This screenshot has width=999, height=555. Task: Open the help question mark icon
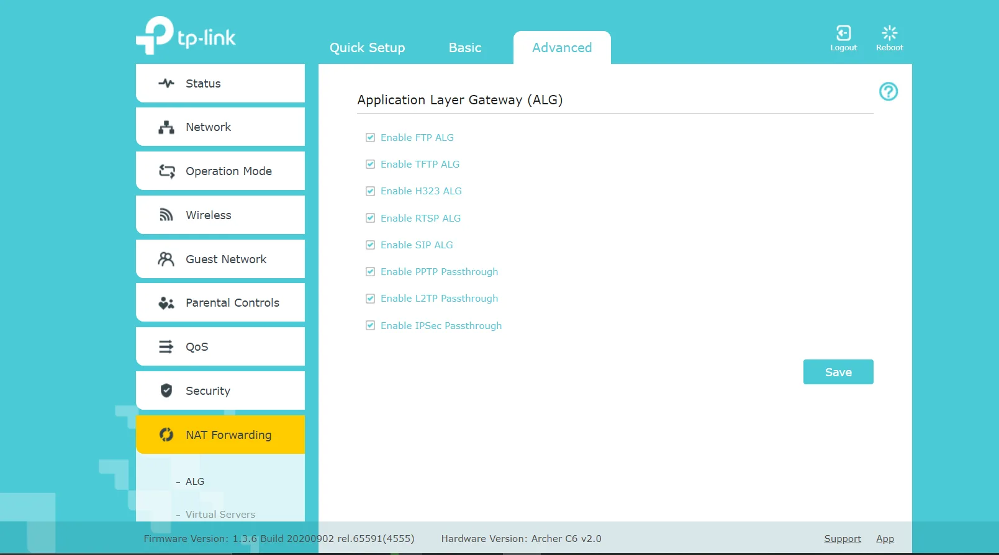(x=888, y=92)
